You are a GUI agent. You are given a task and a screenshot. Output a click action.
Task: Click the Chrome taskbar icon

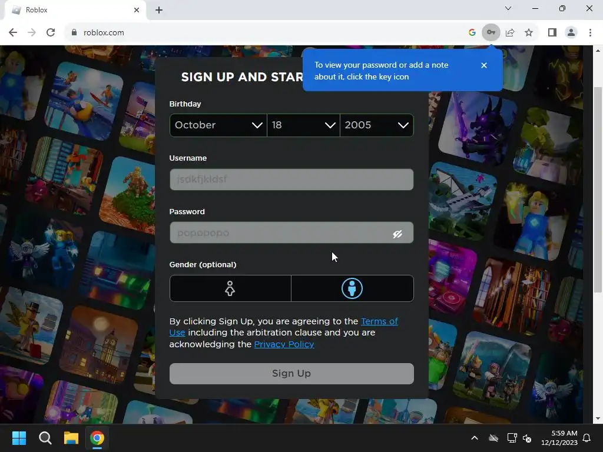tap(97, 438)
